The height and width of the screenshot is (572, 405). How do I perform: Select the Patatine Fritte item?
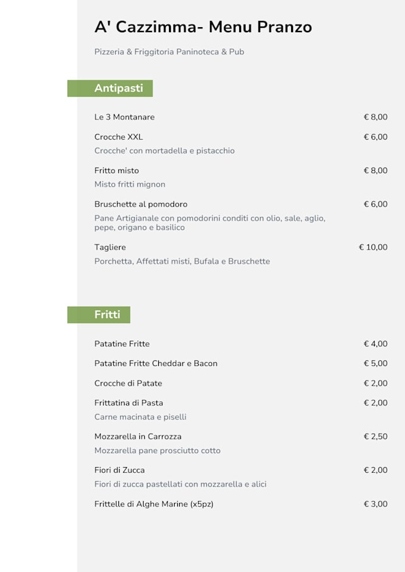122,344
